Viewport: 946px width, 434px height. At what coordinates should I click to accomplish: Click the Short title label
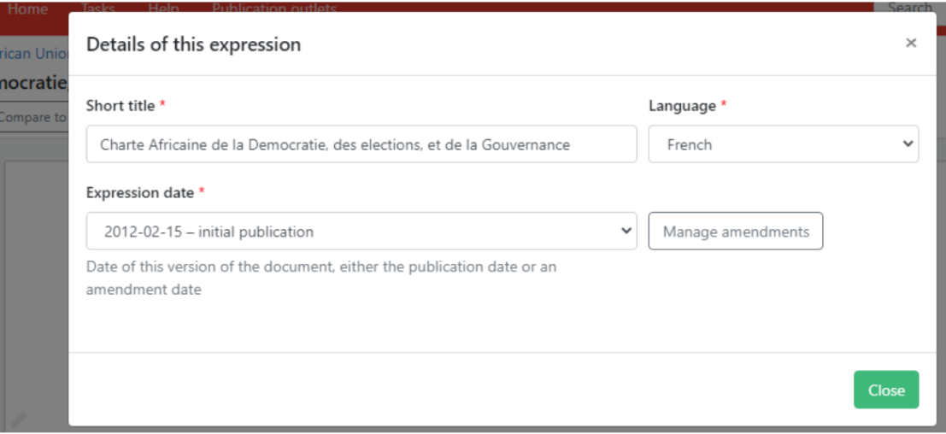tap(120, 106)
